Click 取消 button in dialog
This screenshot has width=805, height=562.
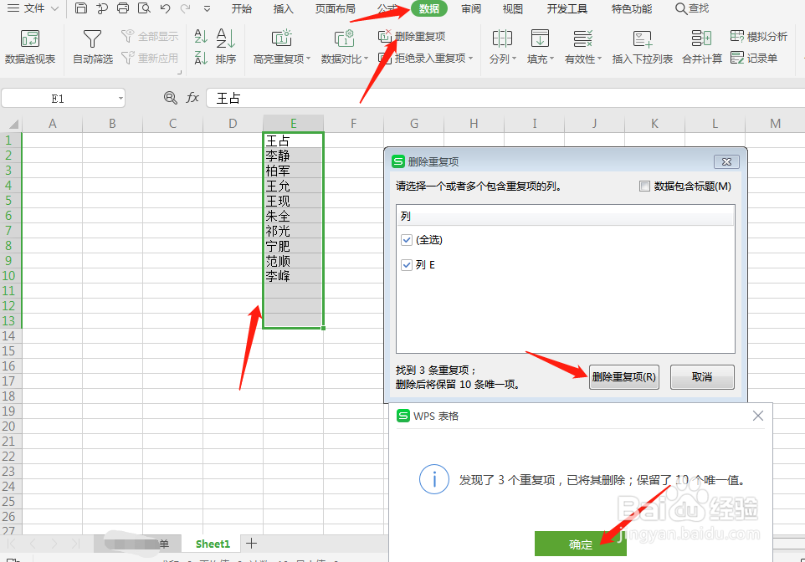tap(702, 377)
